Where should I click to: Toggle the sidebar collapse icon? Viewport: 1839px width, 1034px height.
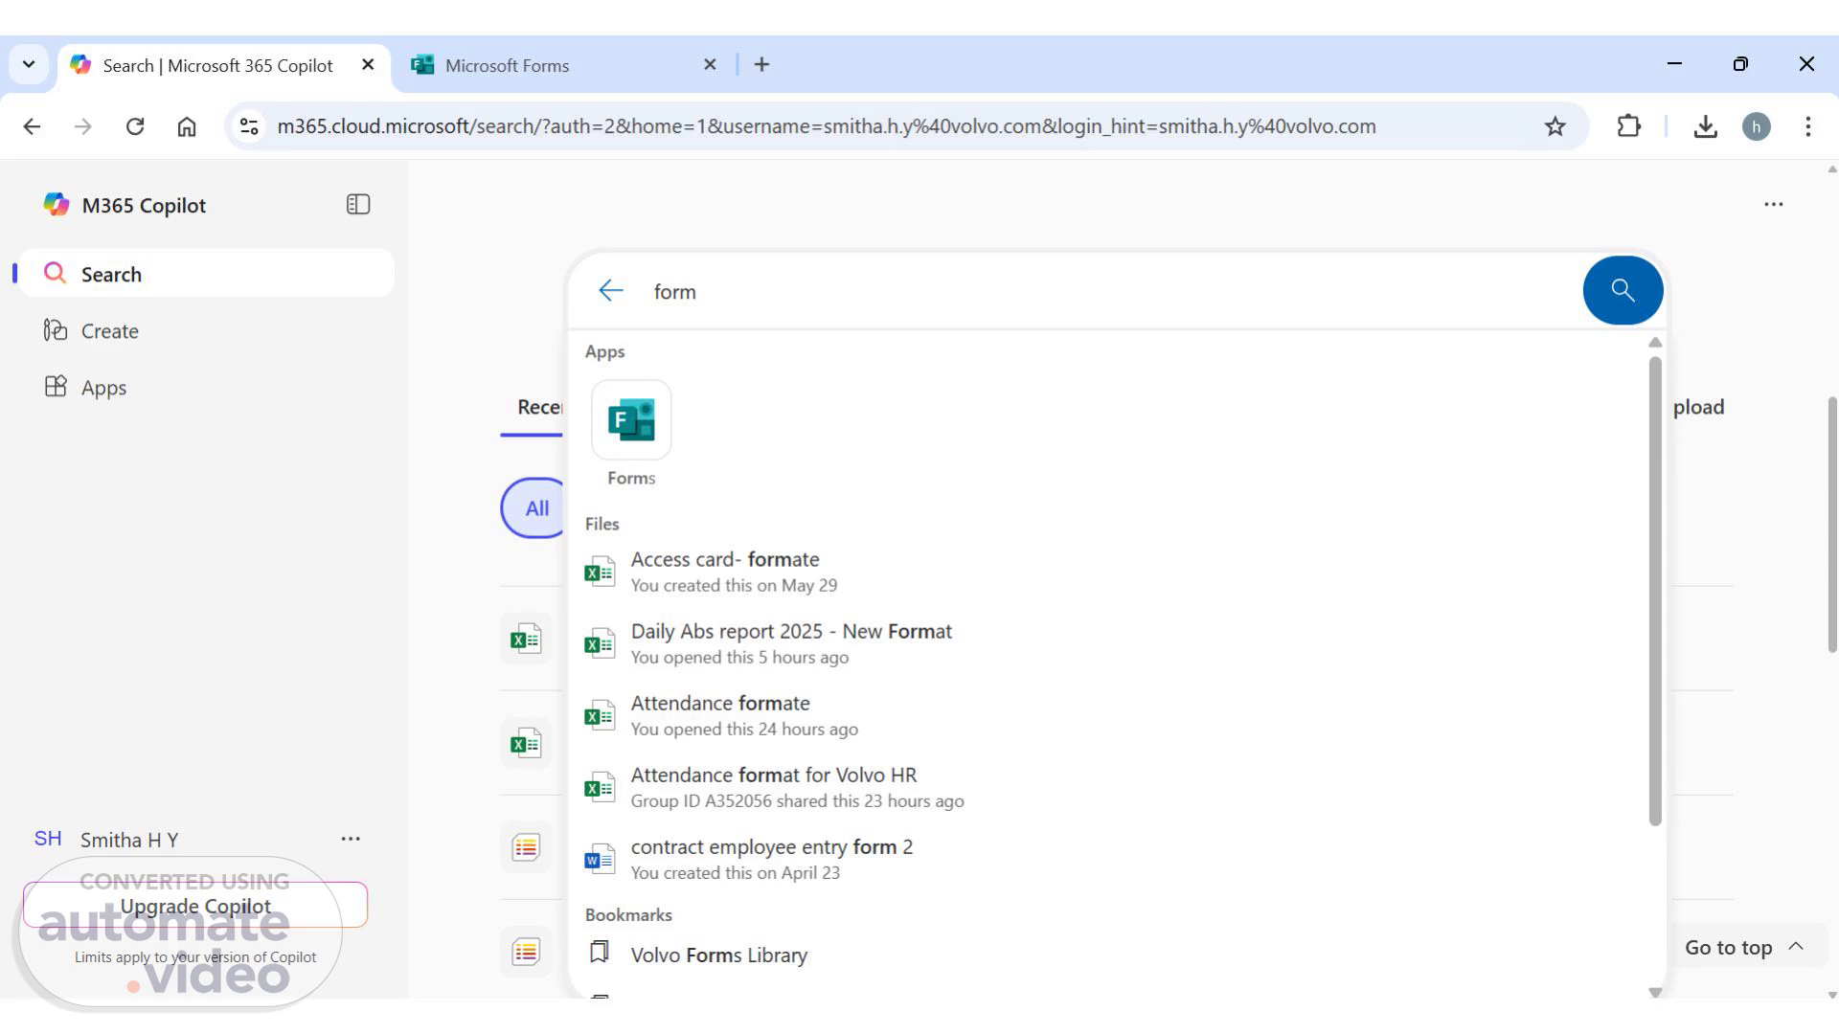coord(358,205)
